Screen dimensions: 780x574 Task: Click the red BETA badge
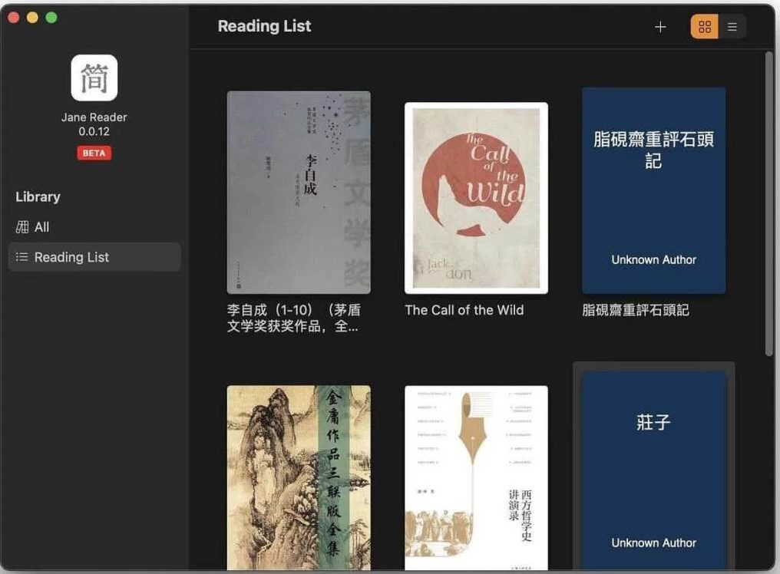[x=94, y=153]
